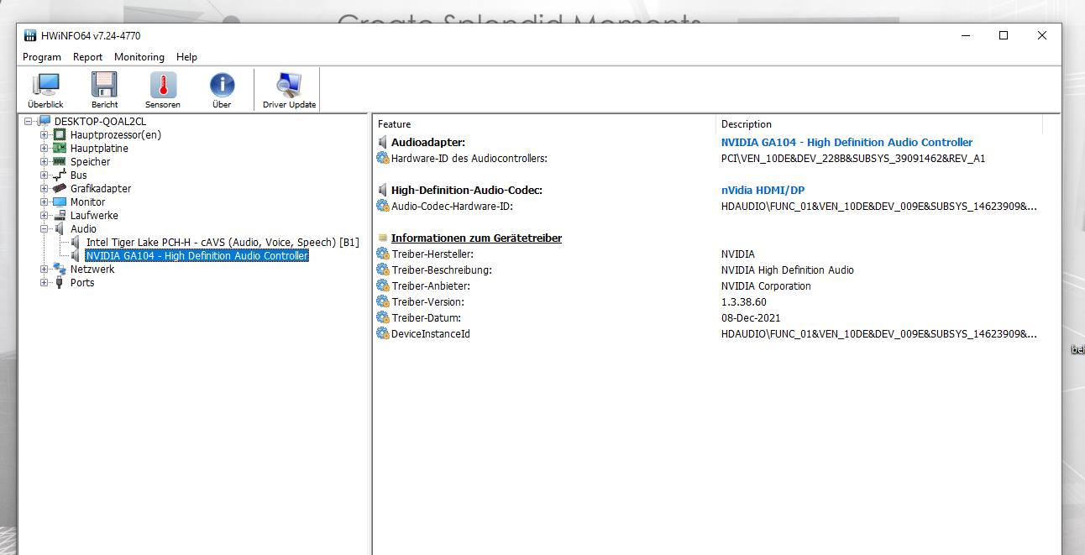The height and width of the screenshot is (555, 1085).
Task: Expand the Monitor node
Action: (44, 202)
